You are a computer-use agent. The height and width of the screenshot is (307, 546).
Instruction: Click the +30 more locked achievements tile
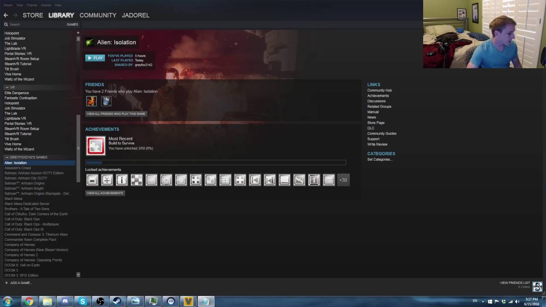point(343,180)
